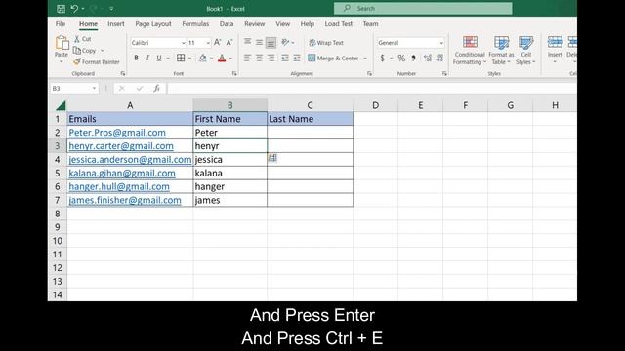Open james.finisher@gmail.com email link
The image size is (625, 351).
(125, 200)
